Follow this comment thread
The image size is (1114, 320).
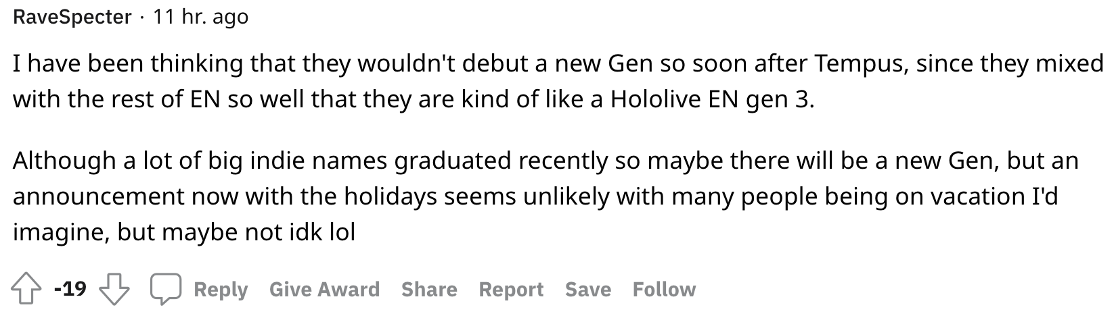click(664, 290)
